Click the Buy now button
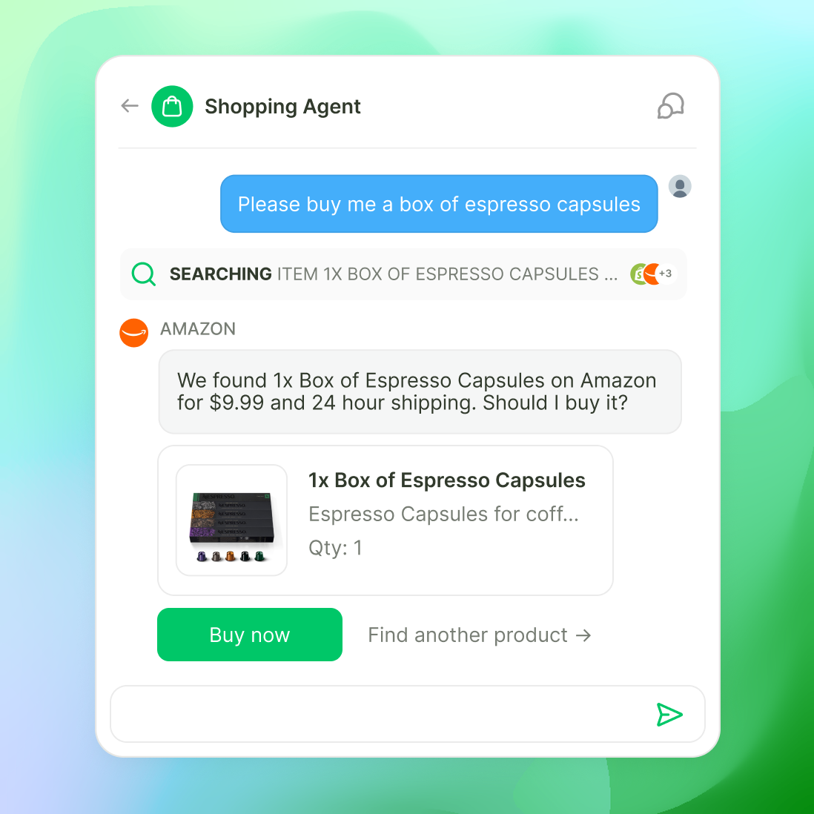 (250, 635)
